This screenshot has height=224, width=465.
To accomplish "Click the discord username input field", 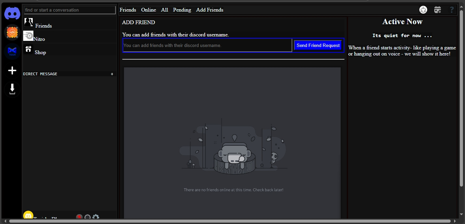I will click(207, 45).
